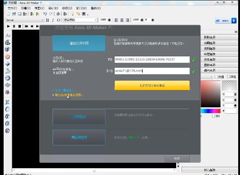This screenshot has height=175, width=240.
Task: Open the 帮助(H) menu
Action: pyautogui.click(x=96, y=8)
